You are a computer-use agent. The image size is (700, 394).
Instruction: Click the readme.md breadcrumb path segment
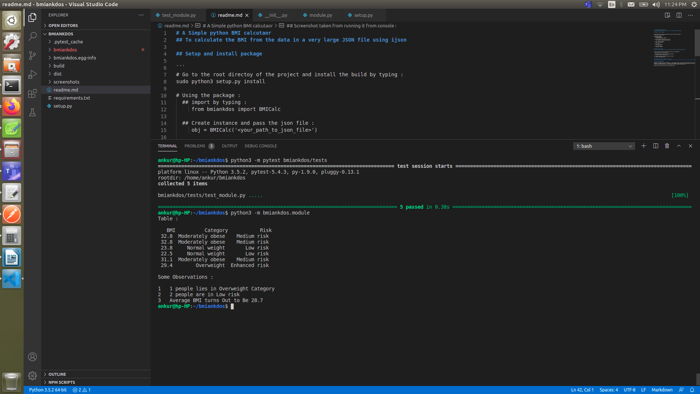click(176, 25)
